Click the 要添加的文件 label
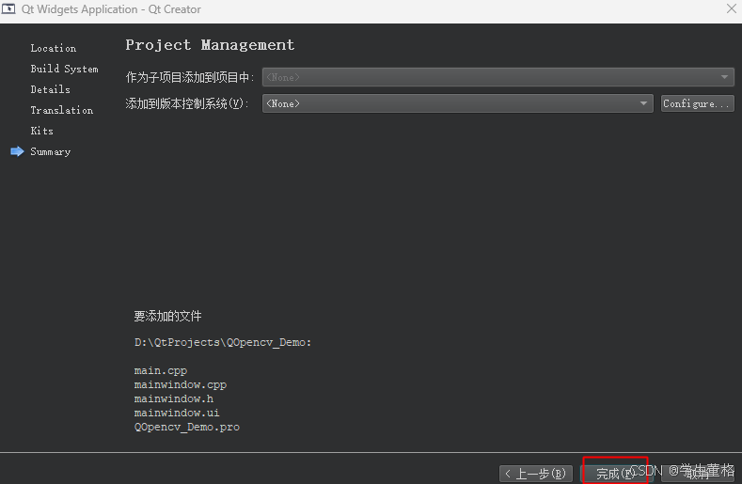 coord(167,316)
